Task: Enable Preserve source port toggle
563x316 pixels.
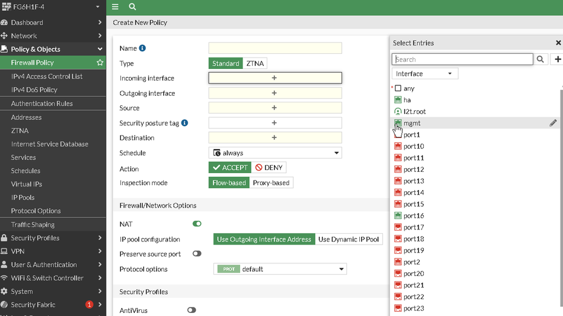Action: click(x=197, y=254)
